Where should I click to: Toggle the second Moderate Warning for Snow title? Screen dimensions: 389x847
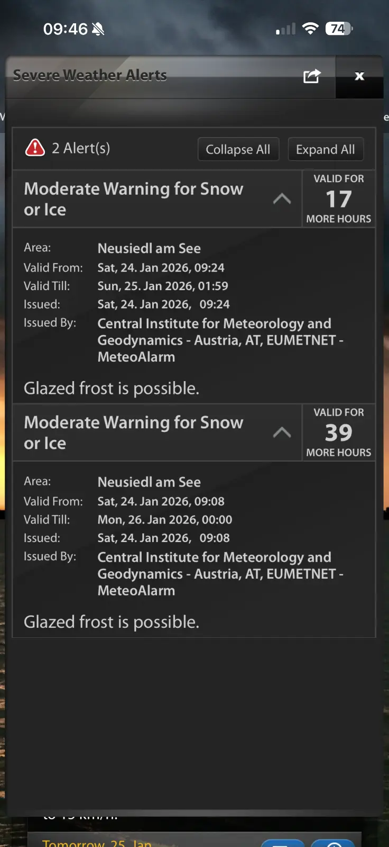click(x=134, y=432)
